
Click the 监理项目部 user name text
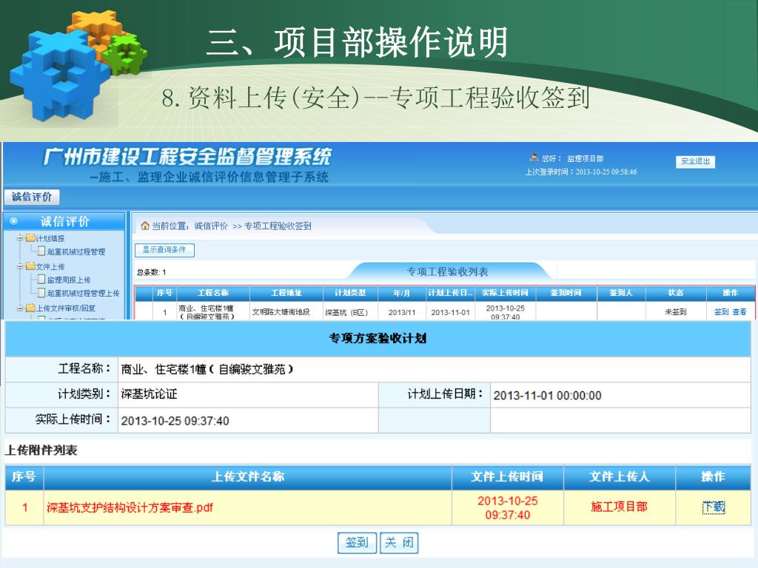(x=586, y=158)
